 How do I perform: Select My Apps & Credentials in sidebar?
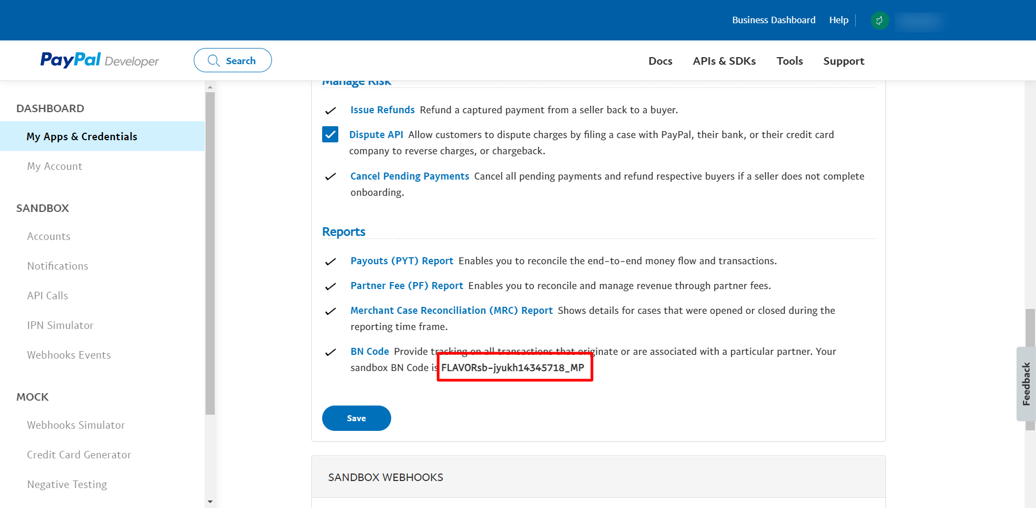click(x=81, y=136)
